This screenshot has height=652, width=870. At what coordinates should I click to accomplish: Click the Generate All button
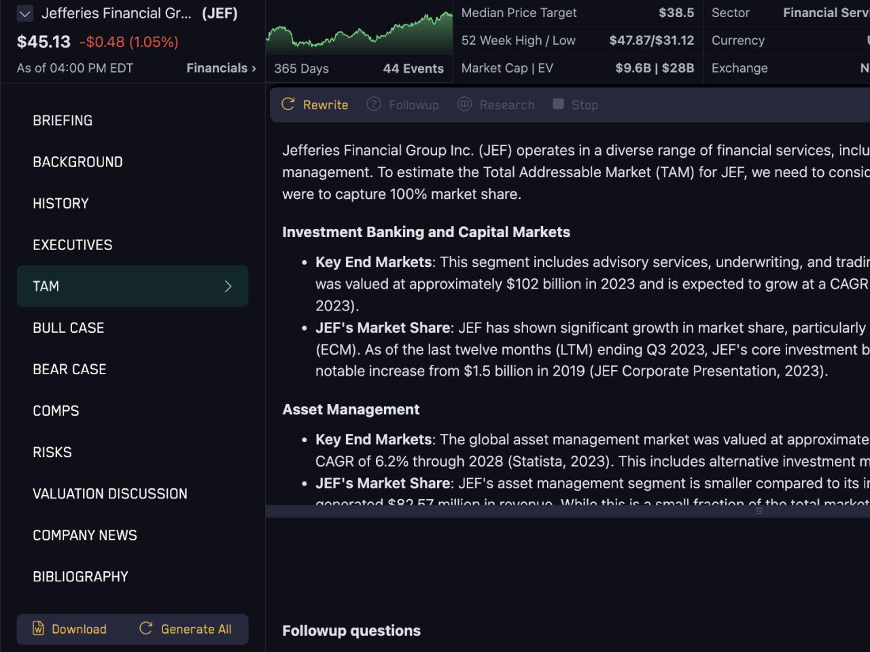186,629
